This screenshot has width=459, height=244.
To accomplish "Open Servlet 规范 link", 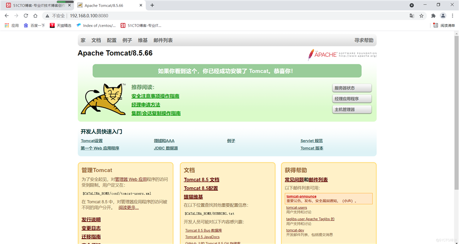I will [311, 141].
